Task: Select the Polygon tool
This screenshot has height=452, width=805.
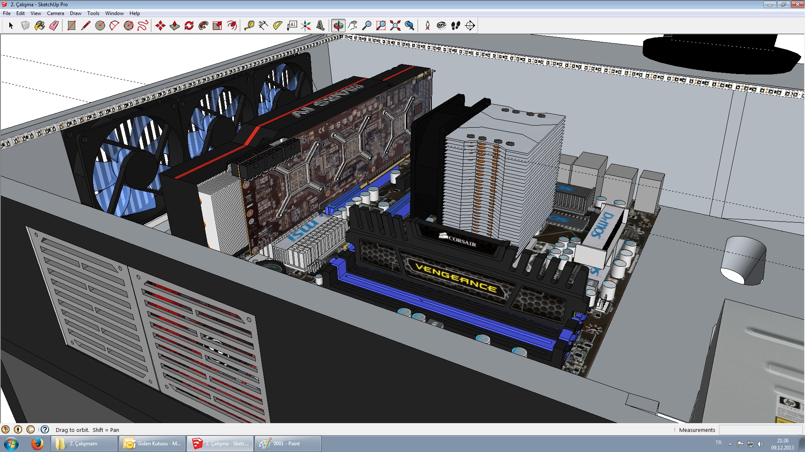Action: coord(129,26)
